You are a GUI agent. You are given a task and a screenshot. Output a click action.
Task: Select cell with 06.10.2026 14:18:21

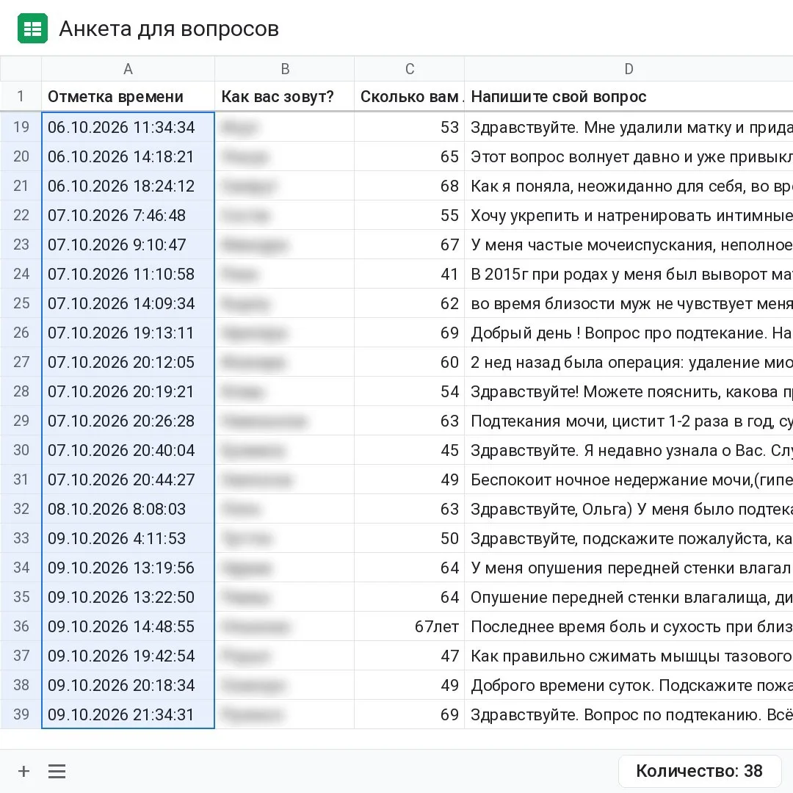[128, 156]
